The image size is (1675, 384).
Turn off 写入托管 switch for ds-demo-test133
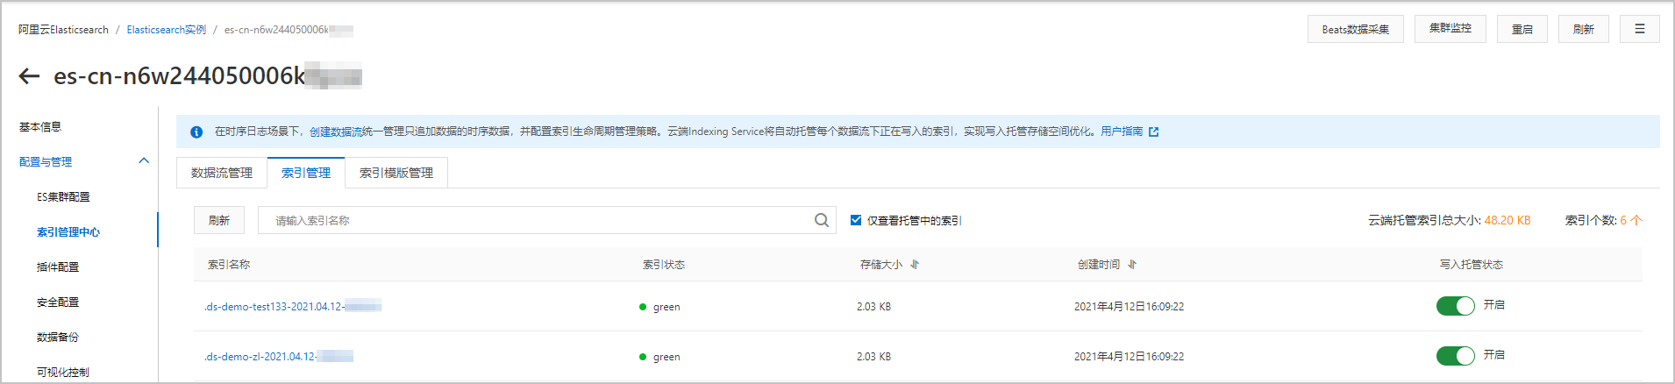(1456, 306)
